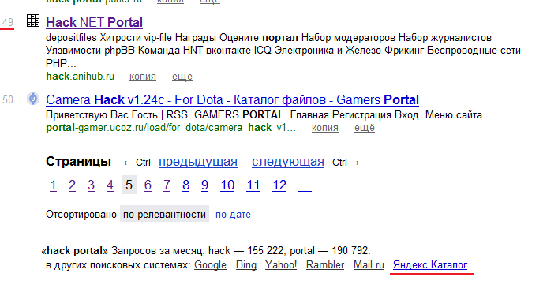Open копия link for portal-gamer.ucoz.ru result
The height and width of the screenshot is (307, 558).
(x=325, y=128)
